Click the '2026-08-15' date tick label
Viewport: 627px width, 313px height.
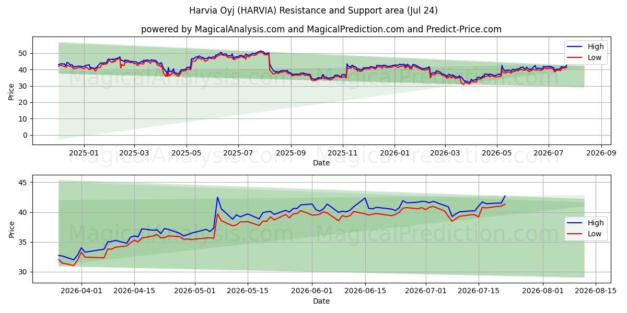596,291
